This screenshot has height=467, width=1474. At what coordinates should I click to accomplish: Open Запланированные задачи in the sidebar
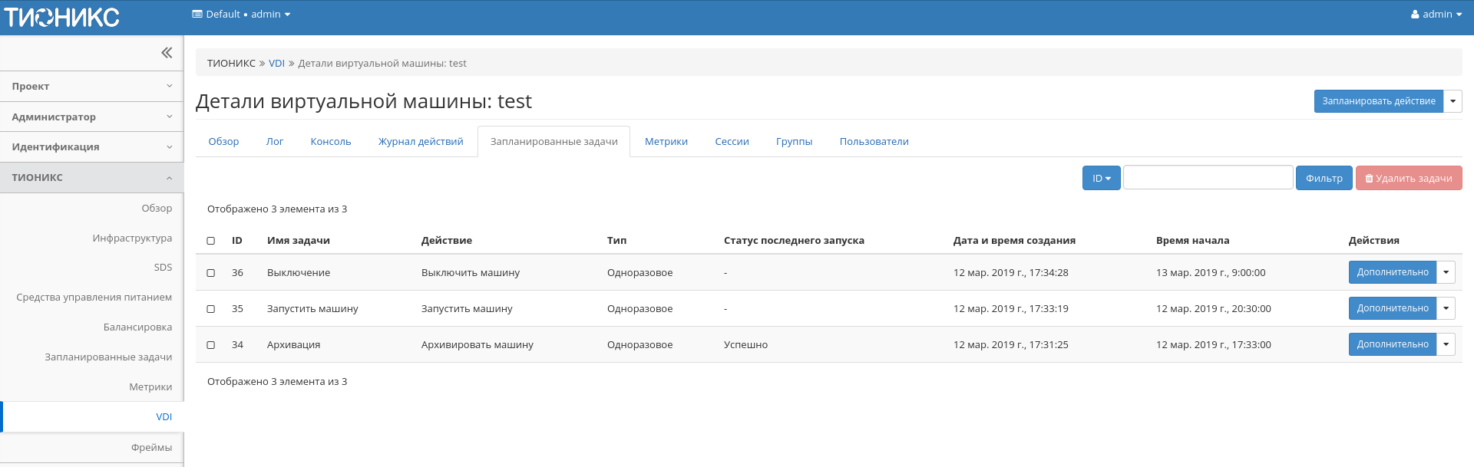point(108,357)
